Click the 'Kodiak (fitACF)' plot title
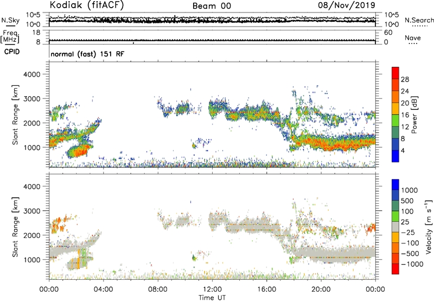 tap(87, 5)
